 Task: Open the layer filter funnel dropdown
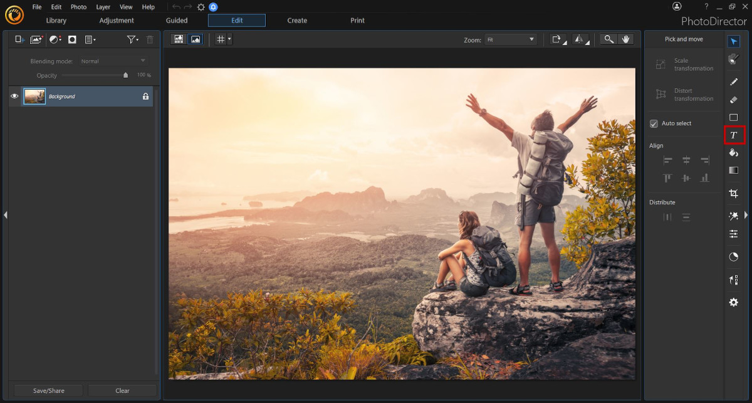(132, 39)
